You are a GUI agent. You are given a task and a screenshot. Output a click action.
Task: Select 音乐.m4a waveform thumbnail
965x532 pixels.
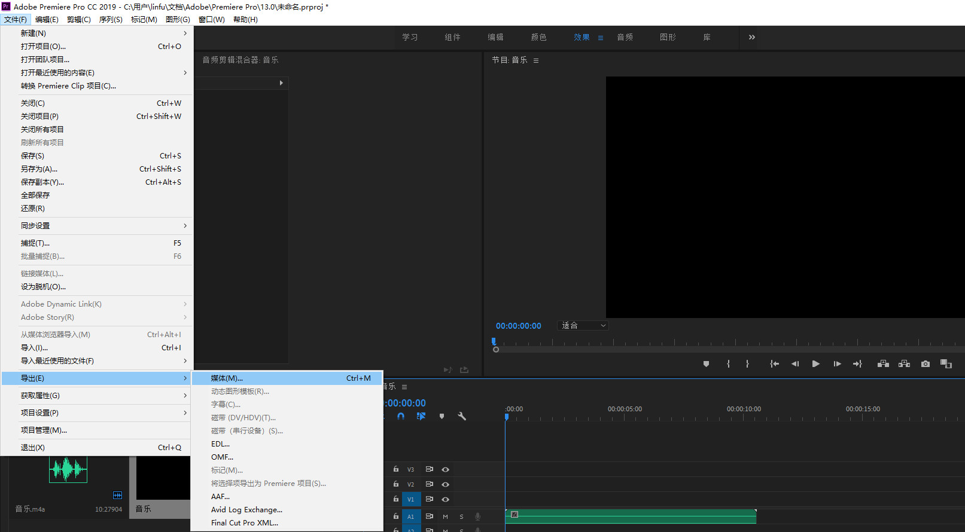(68, 469)
